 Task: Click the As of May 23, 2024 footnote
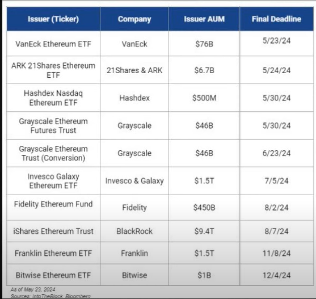coord(33,289)
